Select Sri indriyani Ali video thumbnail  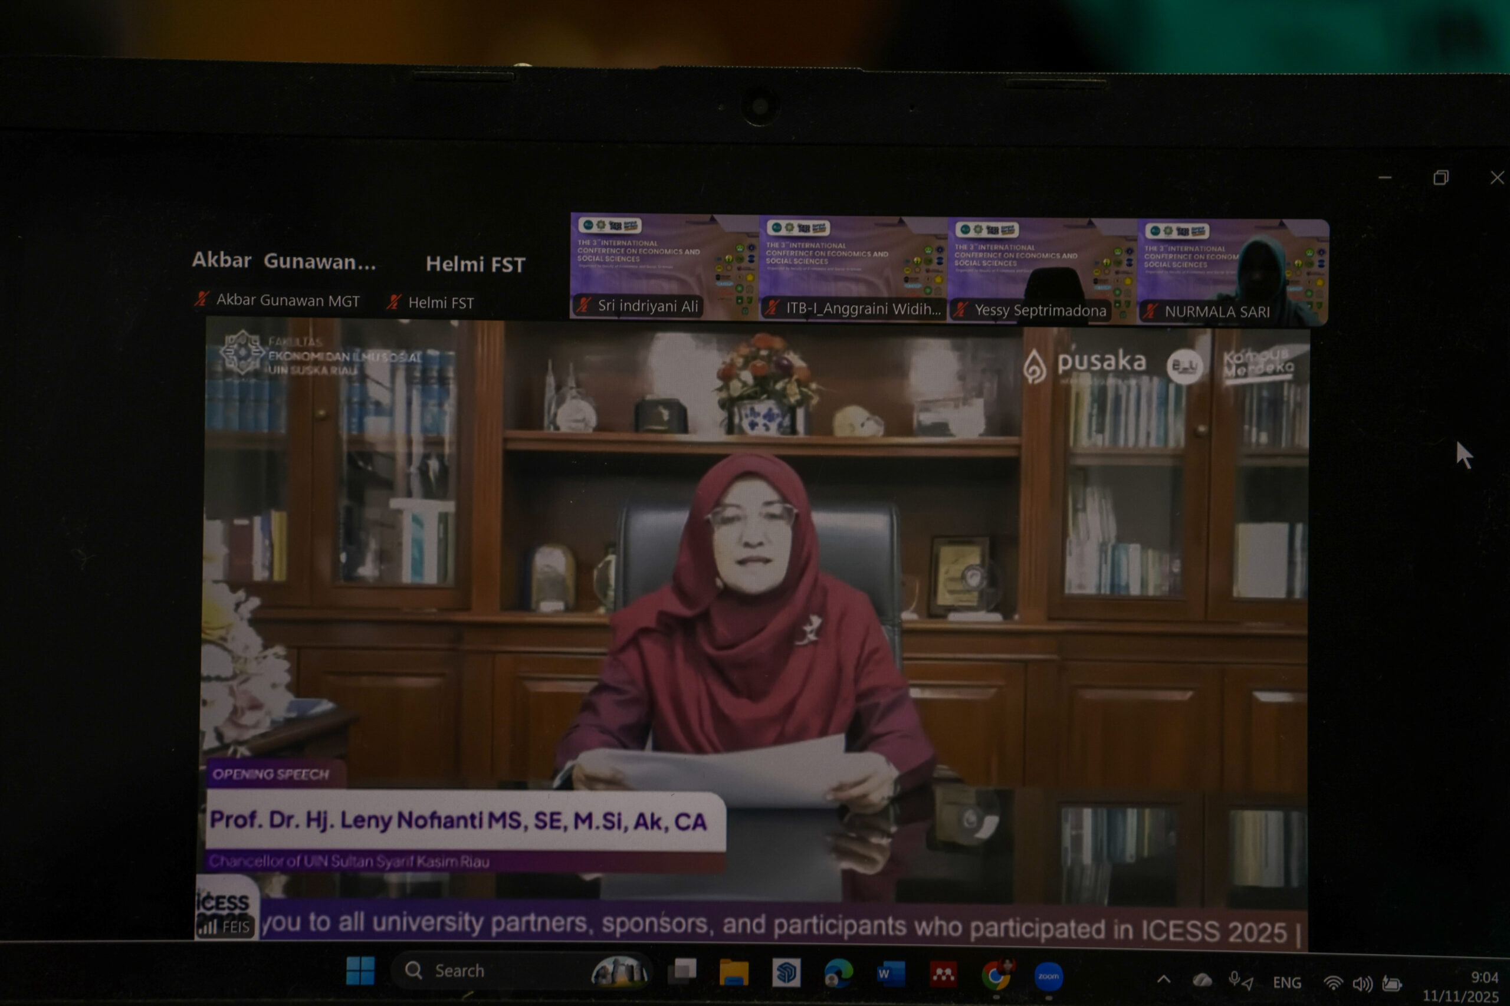pyautogui.click(x=664, y=267)
